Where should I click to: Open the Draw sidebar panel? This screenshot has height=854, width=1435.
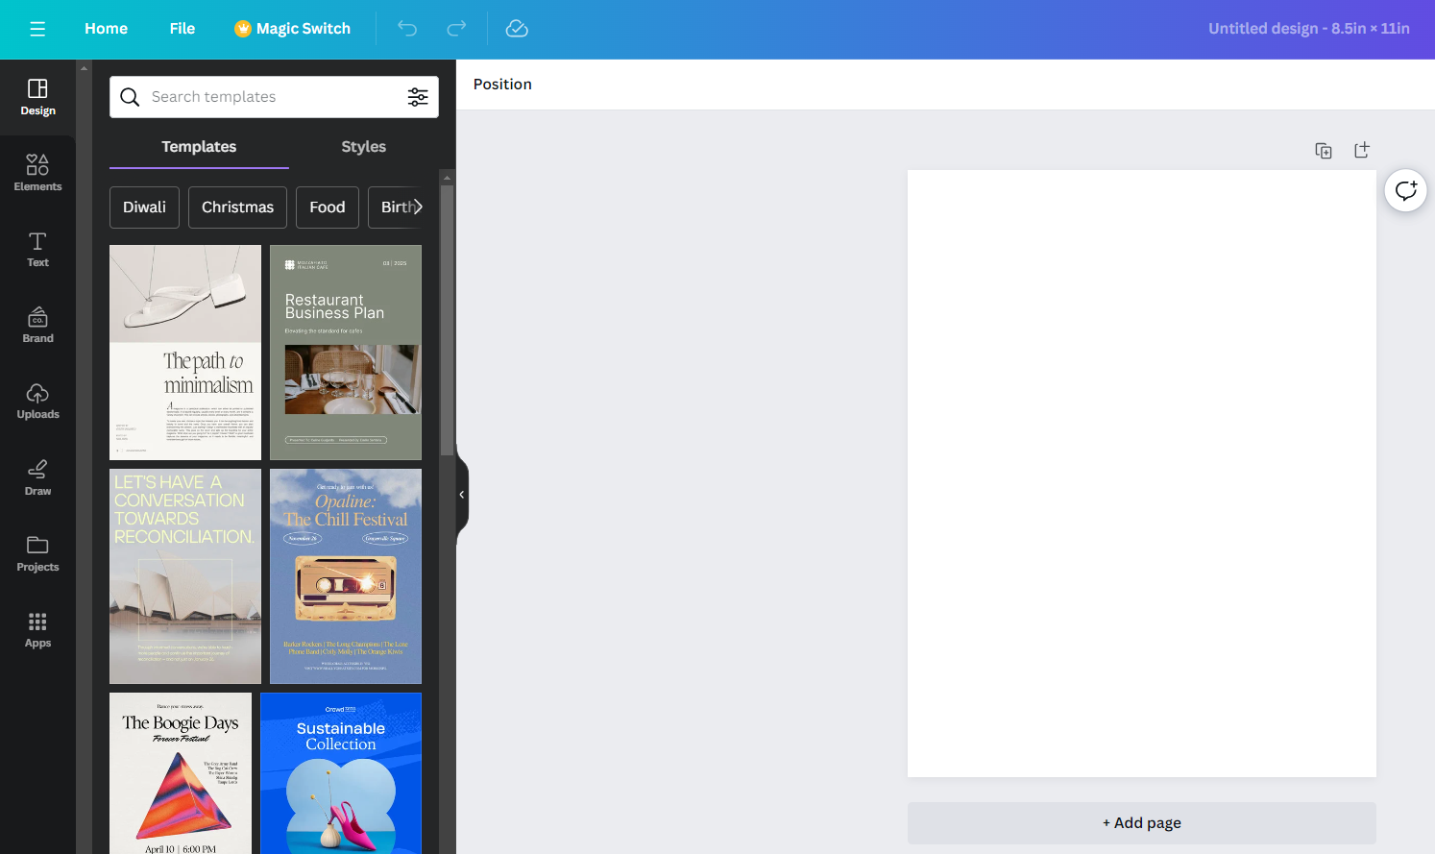pyautogui.click(x=37, y=477)
